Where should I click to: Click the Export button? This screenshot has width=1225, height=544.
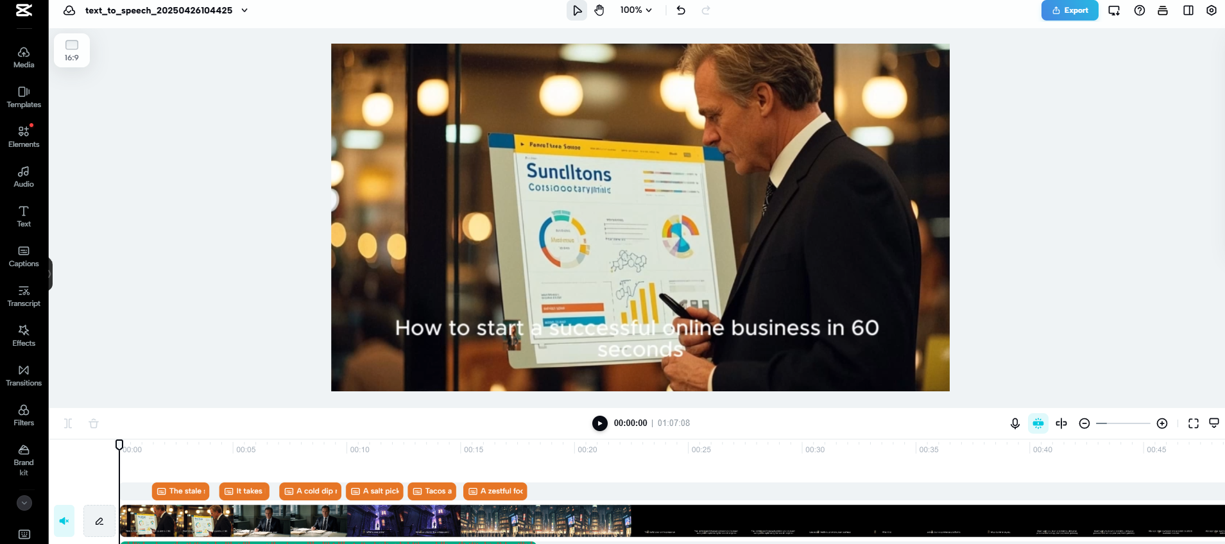click(1070, 10)
